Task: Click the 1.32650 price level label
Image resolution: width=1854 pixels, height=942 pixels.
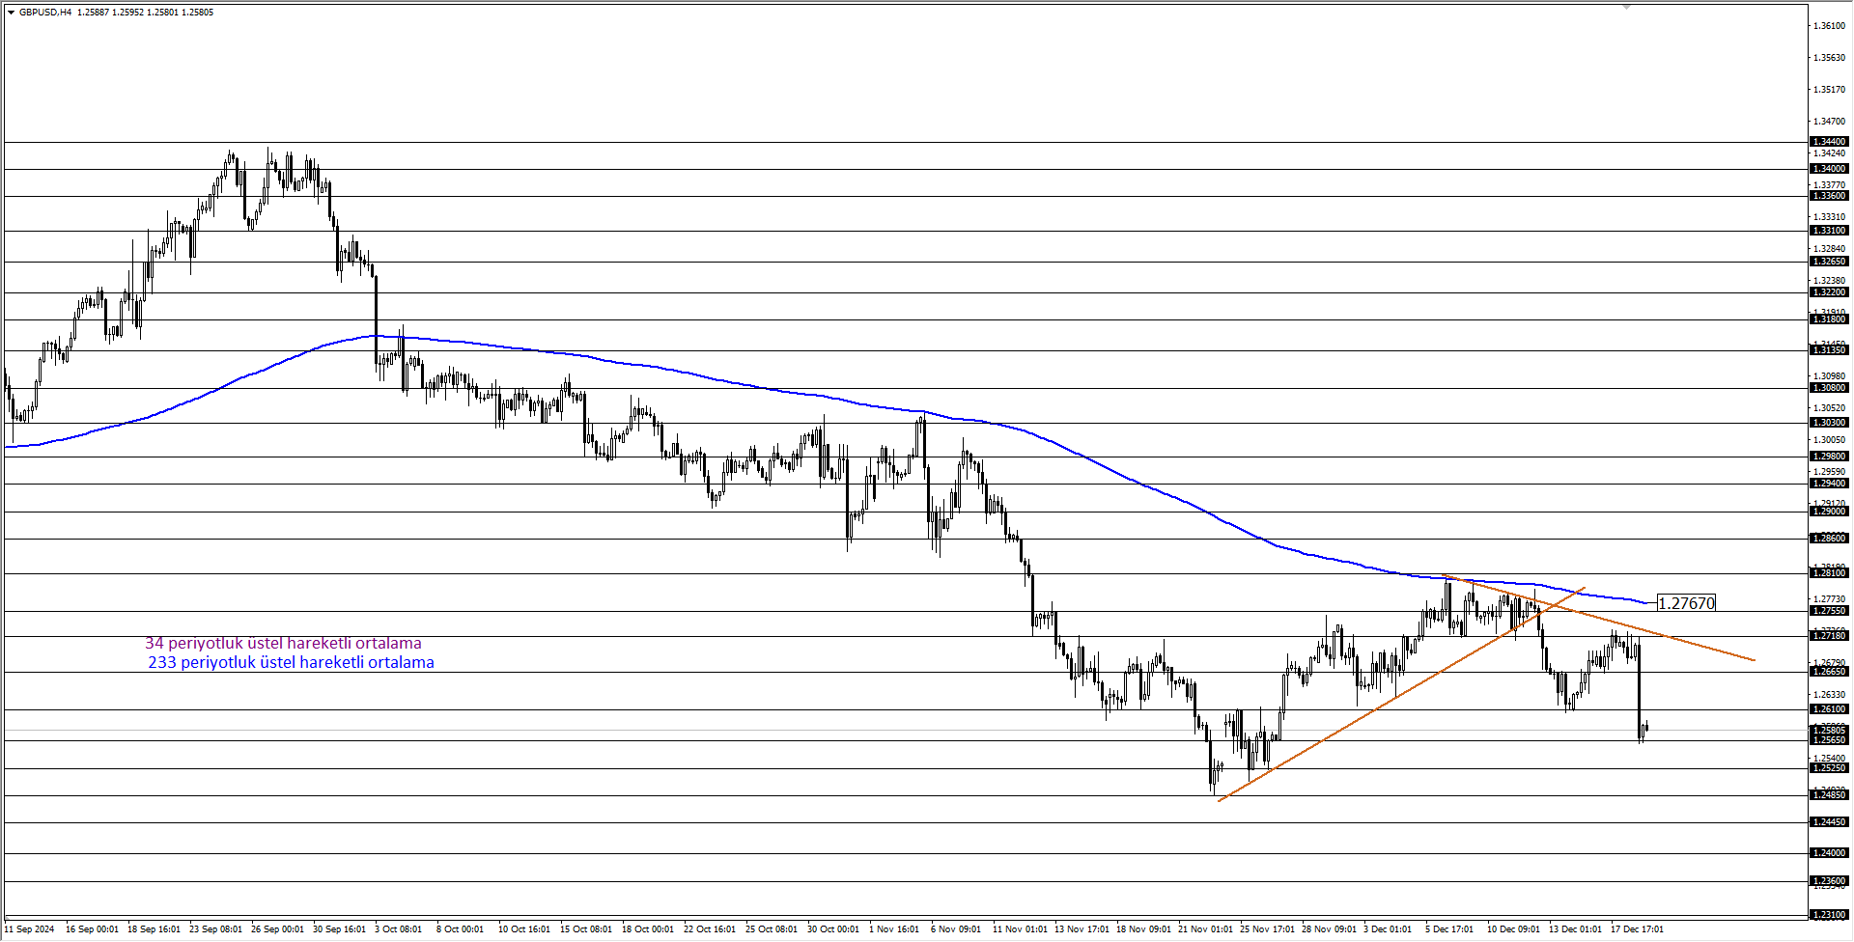Action: pos(1829,262)
